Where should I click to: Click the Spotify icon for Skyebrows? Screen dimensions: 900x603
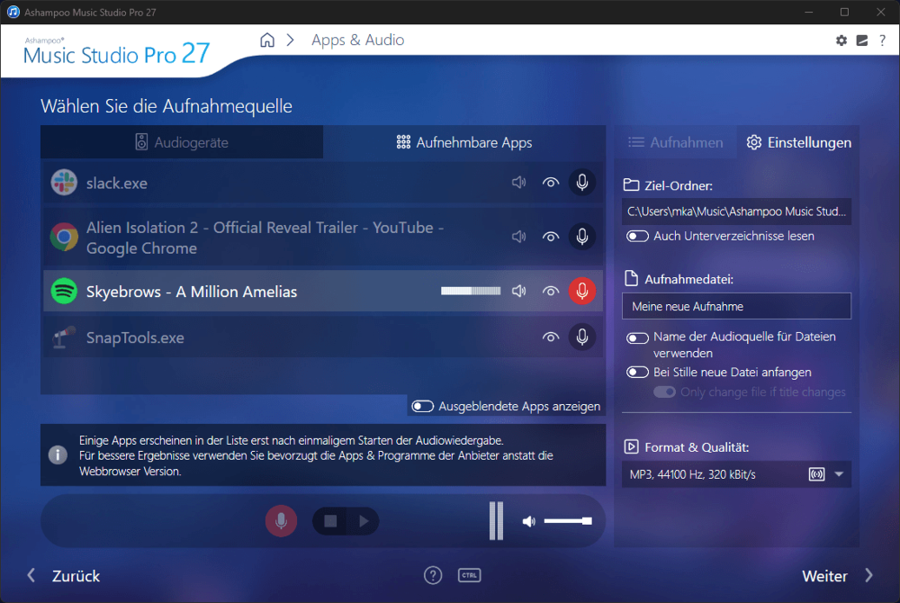click(64, 291)
